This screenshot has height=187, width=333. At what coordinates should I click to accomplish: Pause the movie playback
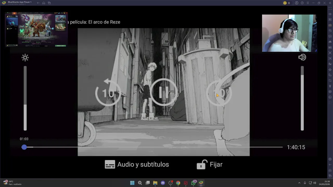(x=164, y=92)
